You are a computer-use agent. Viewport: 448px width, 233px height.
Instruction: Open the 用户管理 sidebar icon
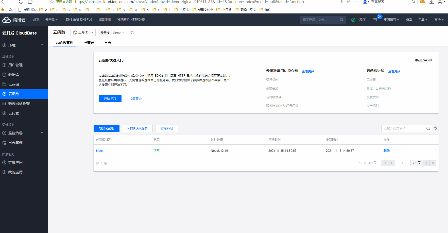pos(4,65)
